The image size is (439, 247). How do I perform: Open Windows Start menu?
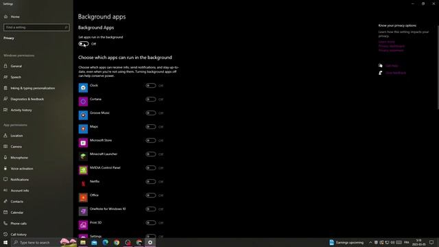(x=5, y=242)
